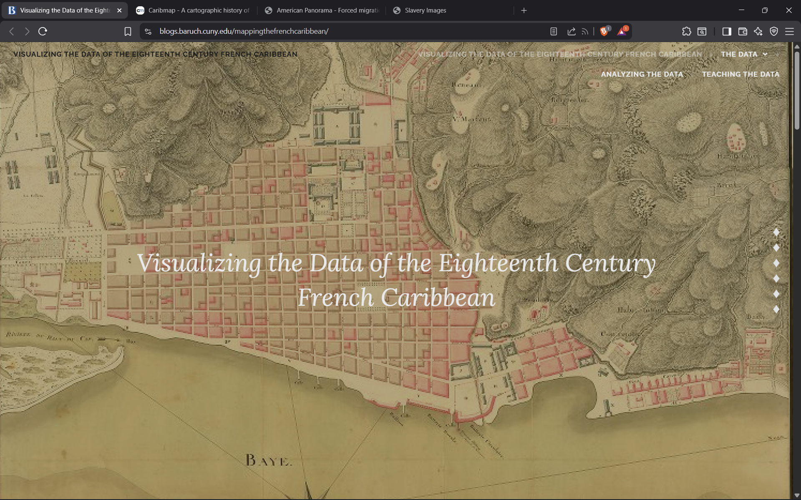Toggle Reader Mode for the article
Image resolution: width=801 pixels, height=500 pixels.
pos(554,31)
